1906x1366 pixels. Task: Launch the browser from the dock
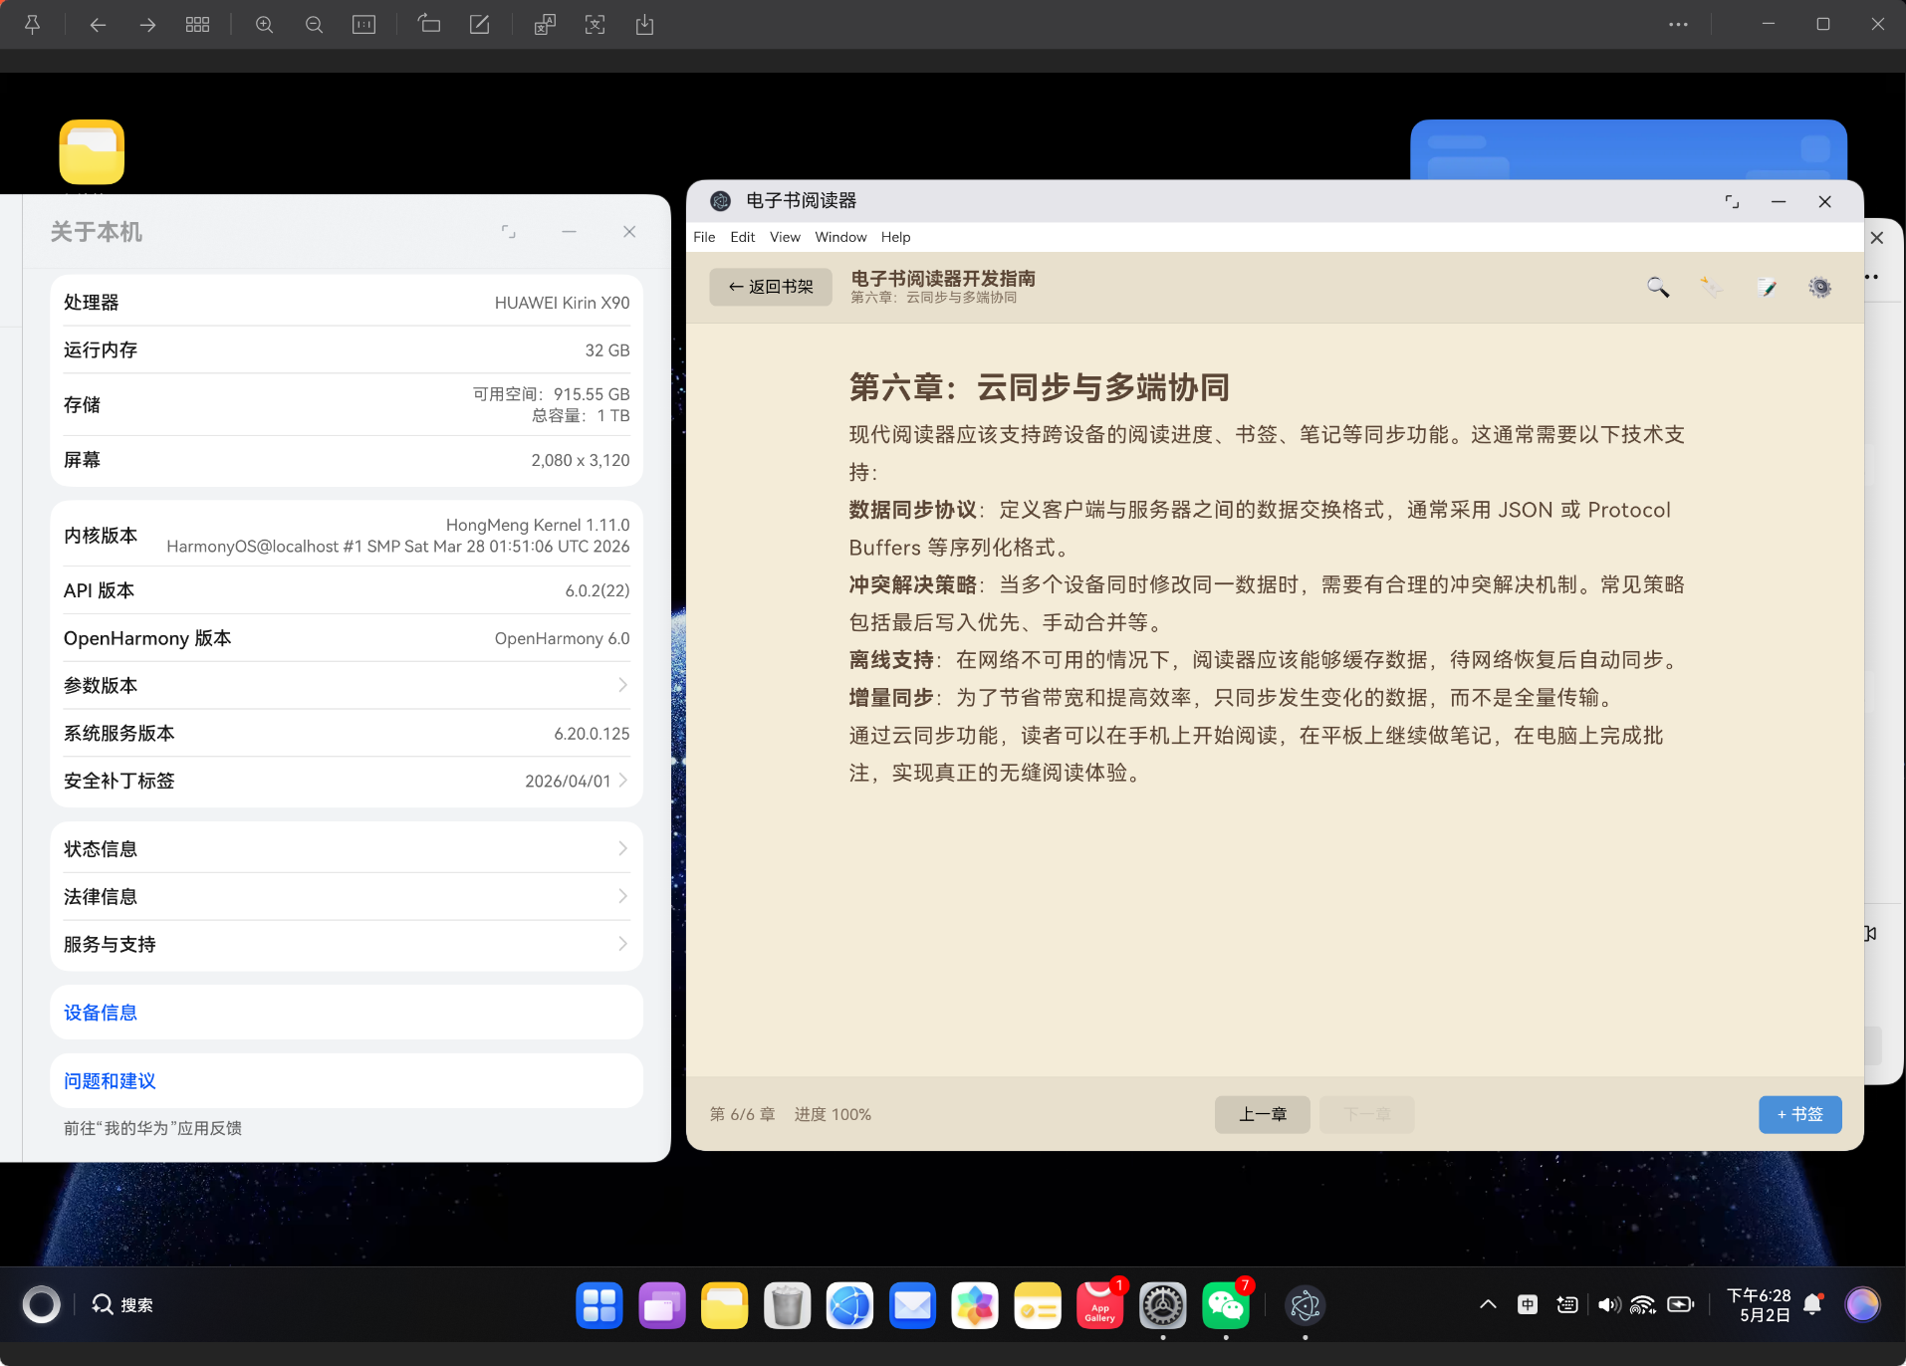(x=849, y=1305)
